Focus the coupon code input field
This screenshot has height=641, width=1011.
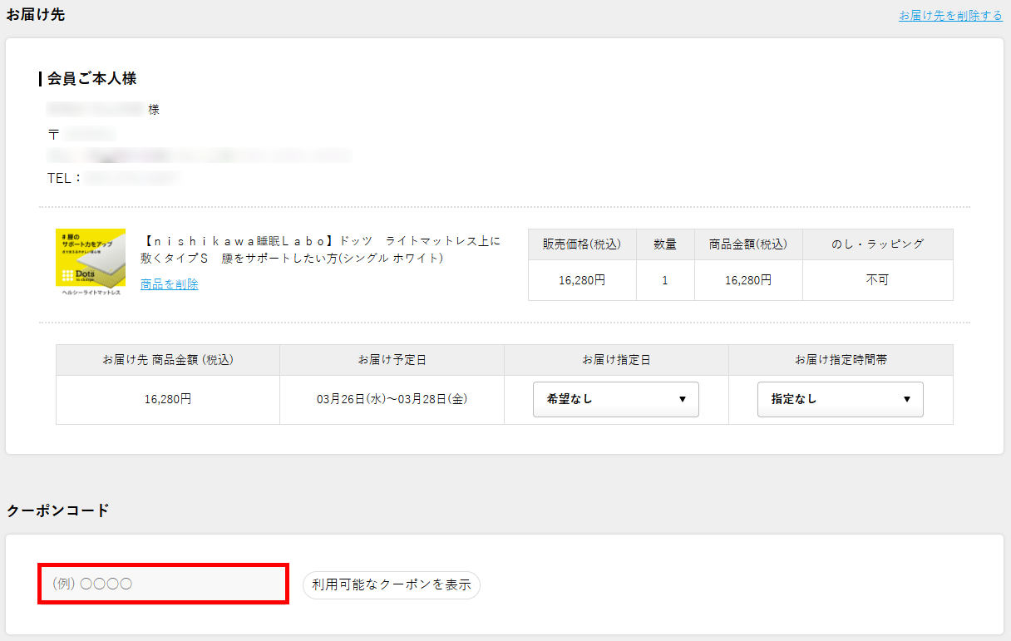(164, 584)
